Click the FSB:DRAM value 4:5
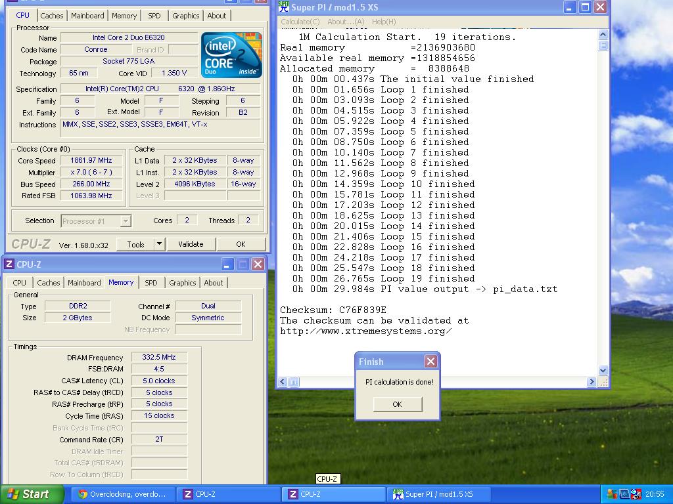Image resolution: width=673 pixels, height=504 pixels. 159,369
